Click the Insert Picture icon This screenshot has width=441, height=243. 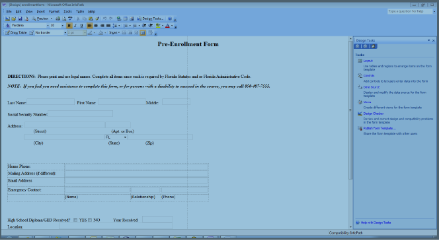pos(132,19)
